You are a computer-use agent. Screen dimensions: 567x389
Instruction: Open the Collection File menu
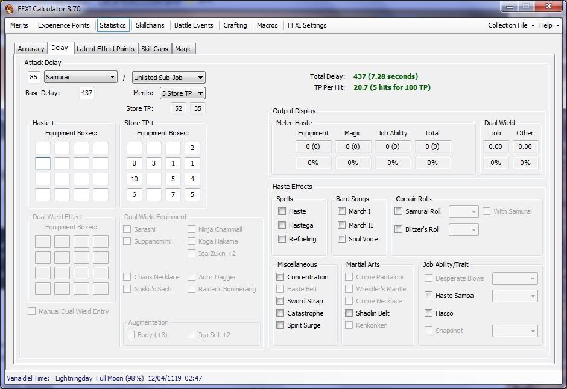click(x=511, y=25)
